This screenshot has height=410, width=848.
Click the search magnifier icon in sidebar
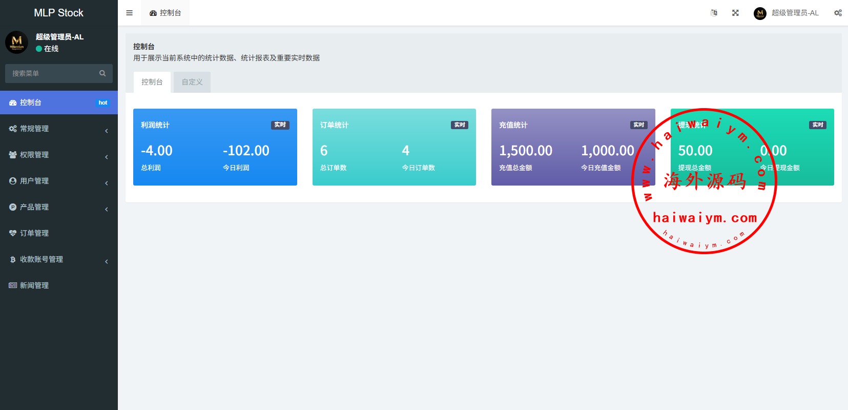(x=102, y=73)
